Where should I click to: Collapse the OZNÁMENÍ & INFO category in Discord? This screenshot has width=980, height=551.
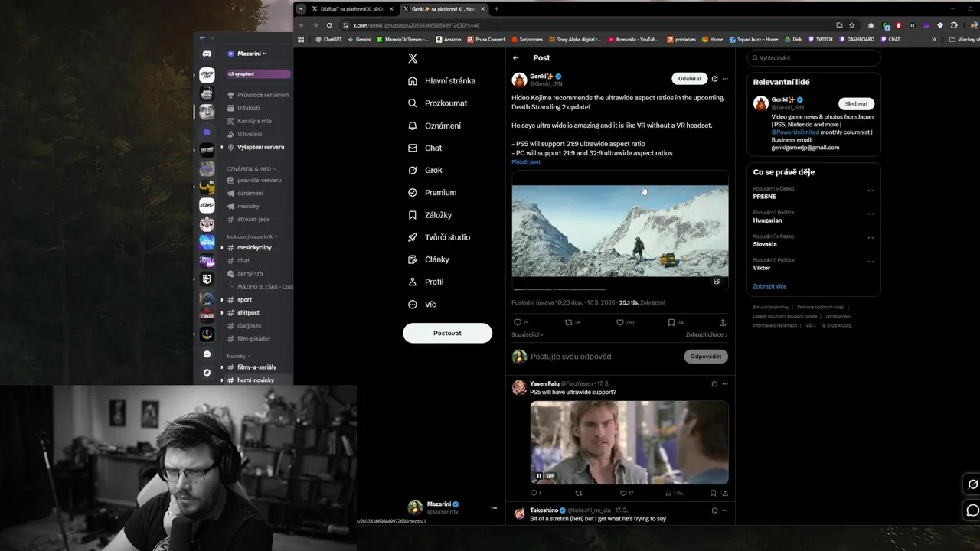click(x=251, y=168)
